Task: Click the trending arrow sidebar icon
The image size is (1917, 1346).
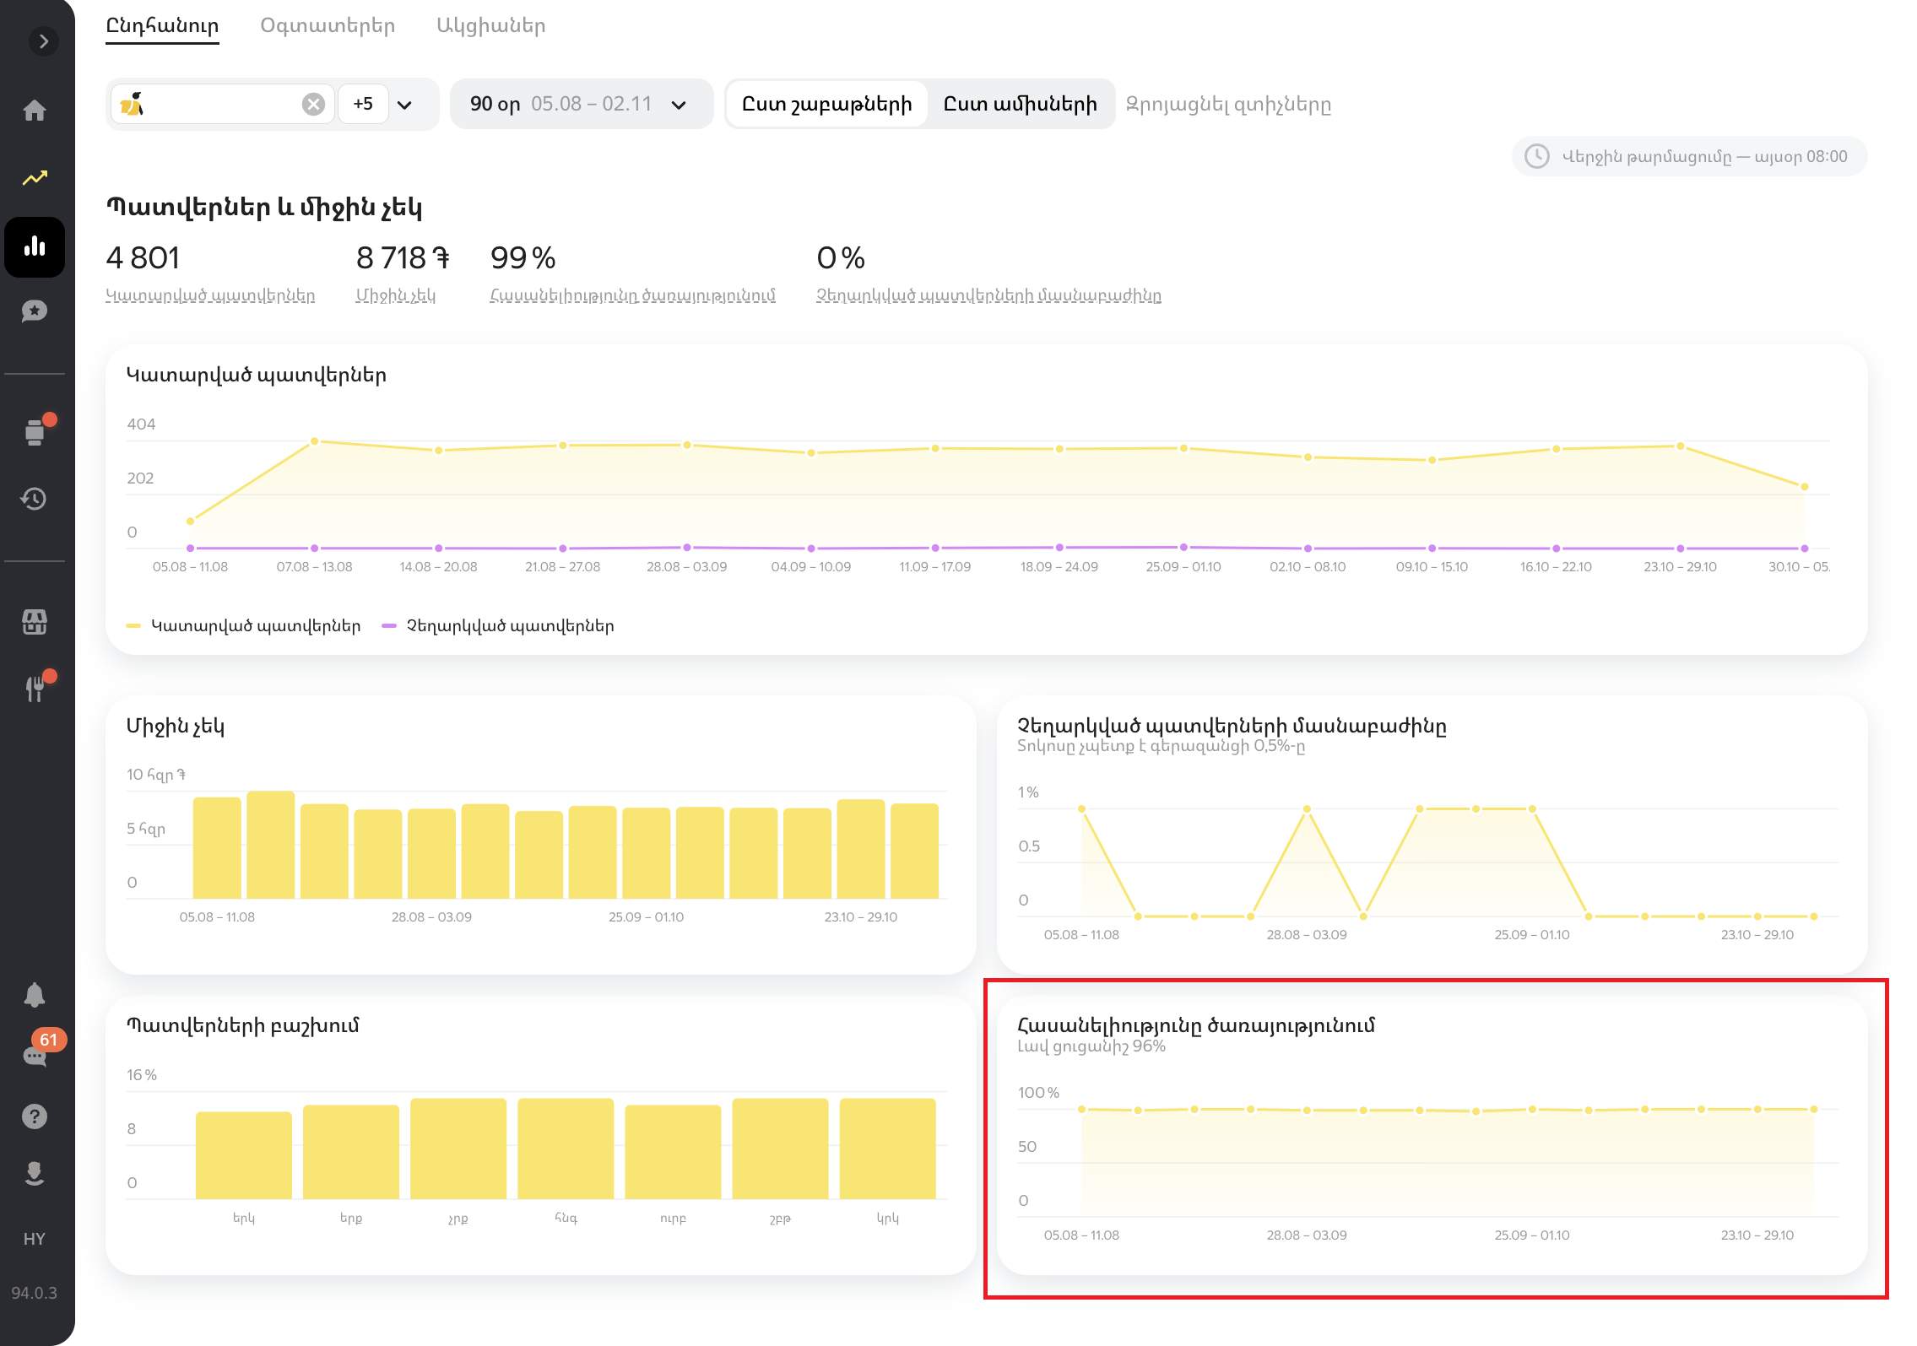Action: pyautogui.click(x=35, y=178)
